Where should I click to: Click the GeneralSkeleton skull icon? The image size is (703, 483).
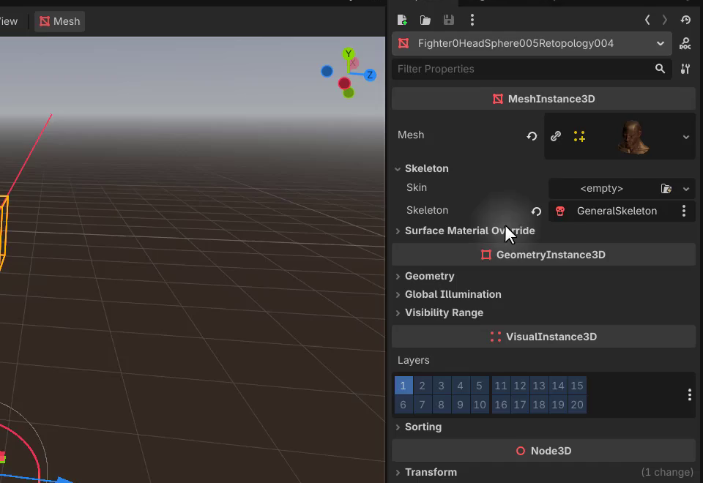(x=560, y=211)
